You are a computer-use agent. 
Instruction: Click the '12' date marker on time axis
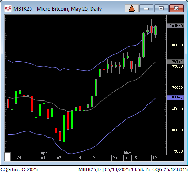tap(154, 158)
